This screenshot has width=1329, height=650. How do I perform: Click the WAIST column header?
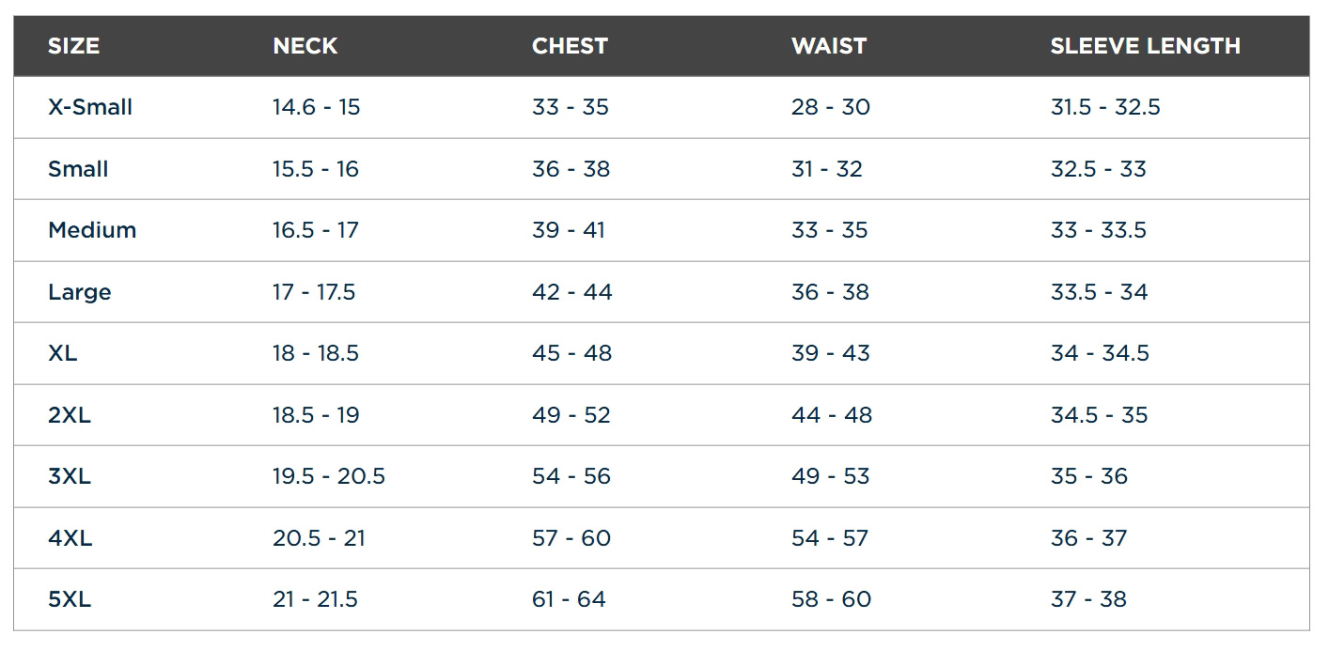[x=828, y=46]
